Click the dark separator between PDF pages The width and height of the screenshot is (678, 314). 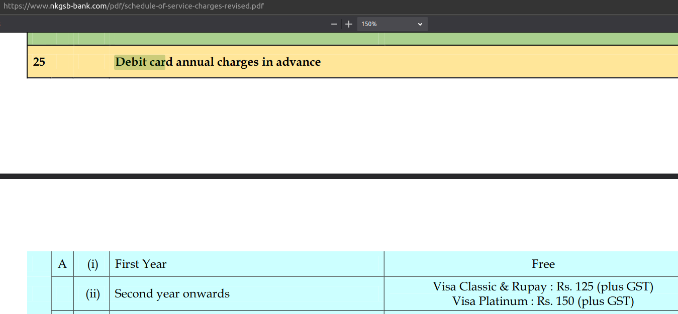point(339,176)
